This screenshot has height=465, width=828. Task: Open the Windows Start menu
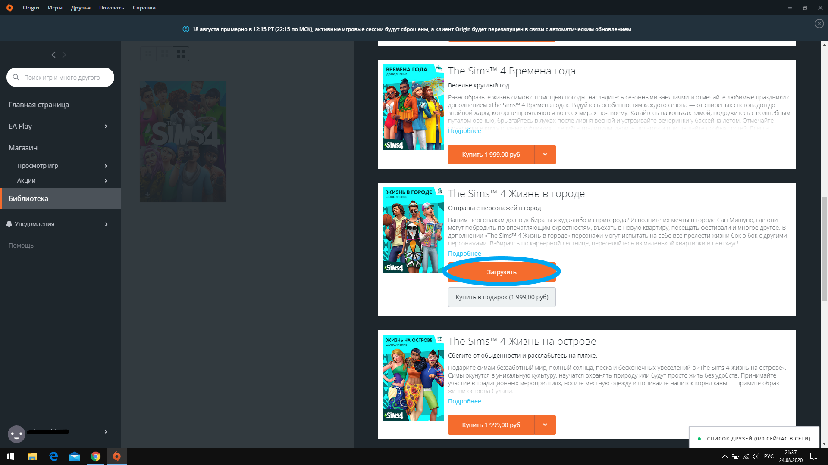click(10, 456)
